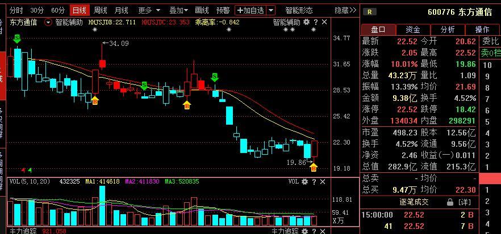Click VOL(5,10,20) indicator label

click(x=30, y=181)
